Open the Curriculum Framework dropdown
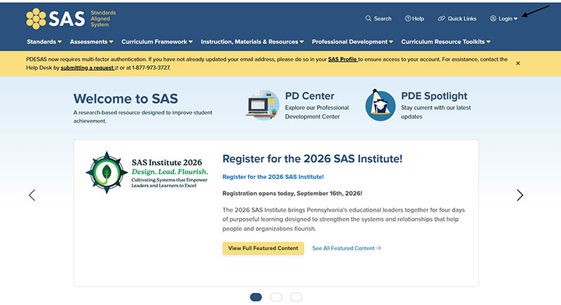Viewport: 561px width, 305px height. [156, 42]
